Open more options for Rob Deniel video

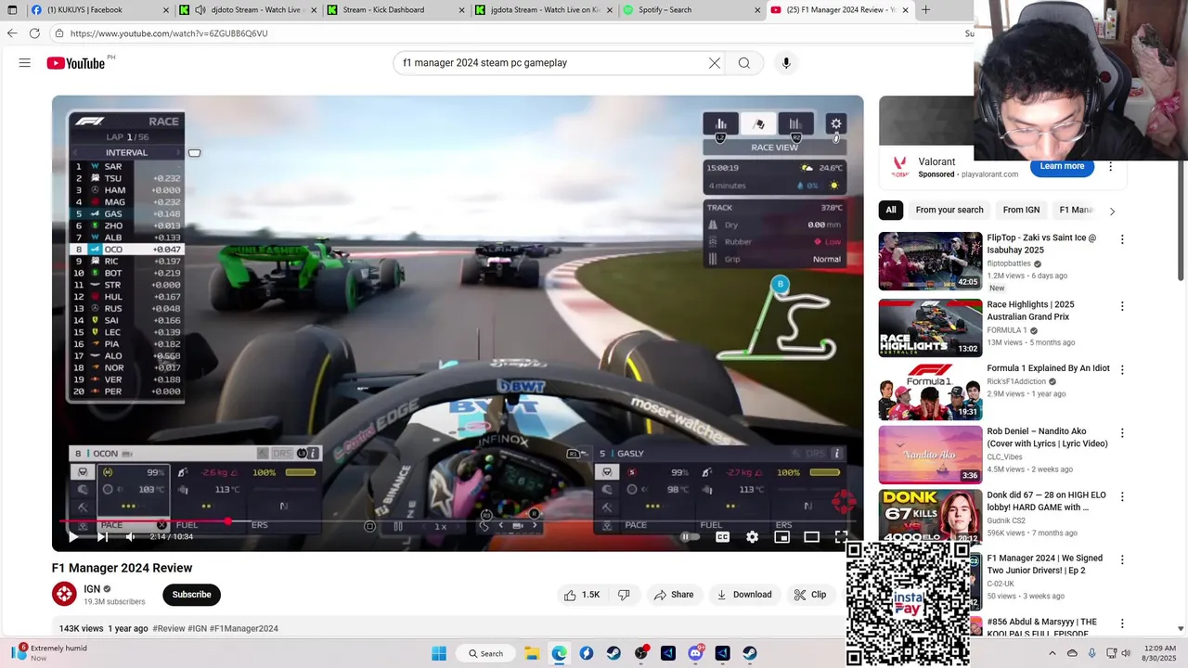(x=1121, y=433)
